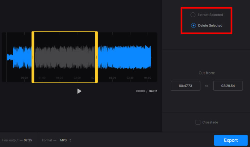Click the total duration 04:07 text
250x147 pixels.
[x=153, y=91]
